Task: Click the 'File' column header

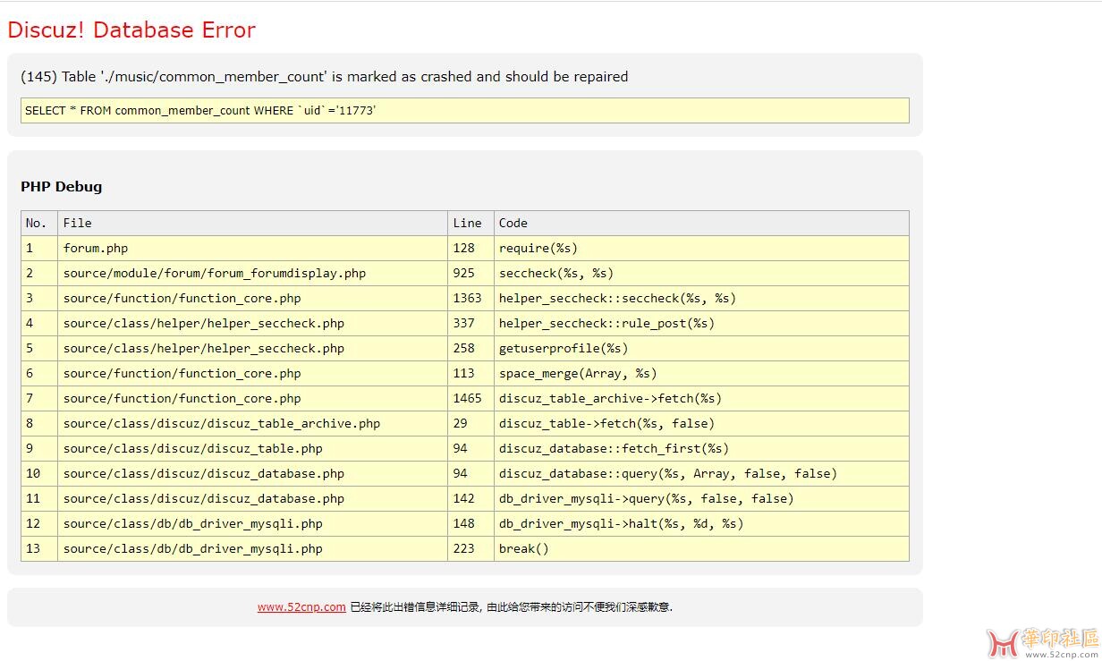Action: [x=253, y=223]
